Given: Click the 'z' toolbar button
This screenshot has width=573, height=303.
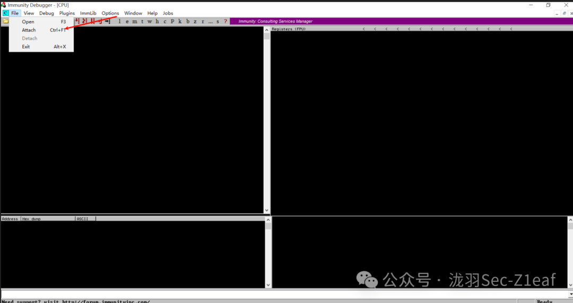Looking at the screenshot, I should (x=195, y=21).
